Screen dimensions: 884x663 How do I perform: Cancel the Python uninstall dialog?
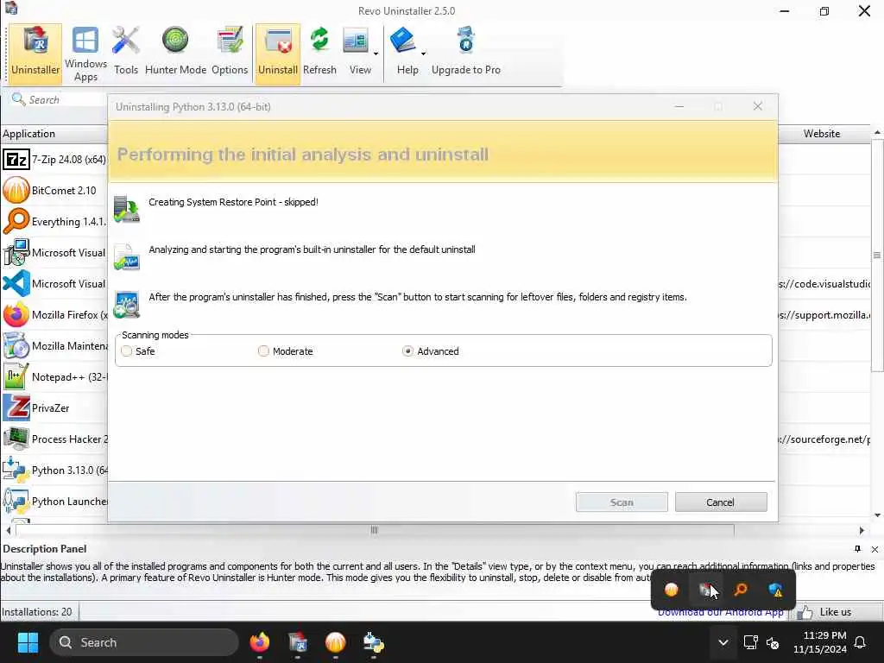click(721, 502)
